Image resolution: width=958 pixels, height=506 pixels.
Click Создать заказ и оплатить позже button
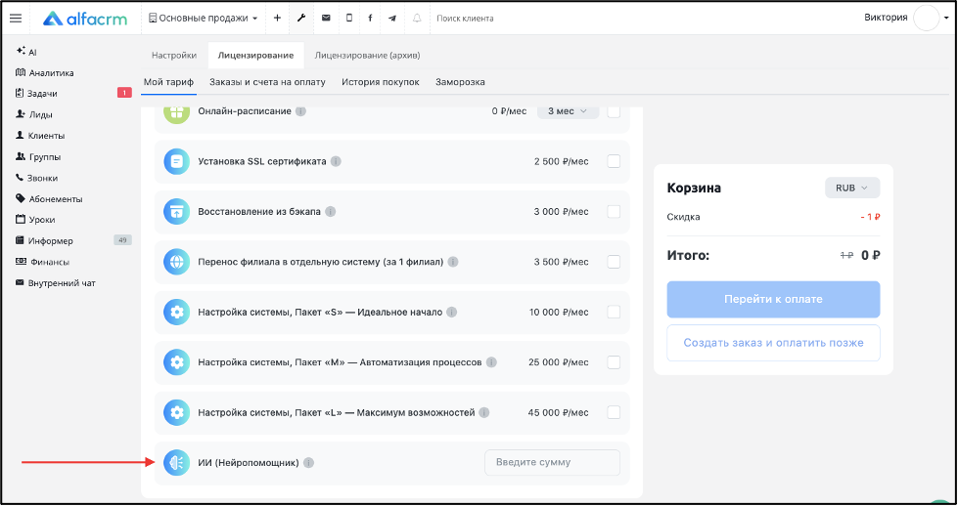tap(773, 343)
